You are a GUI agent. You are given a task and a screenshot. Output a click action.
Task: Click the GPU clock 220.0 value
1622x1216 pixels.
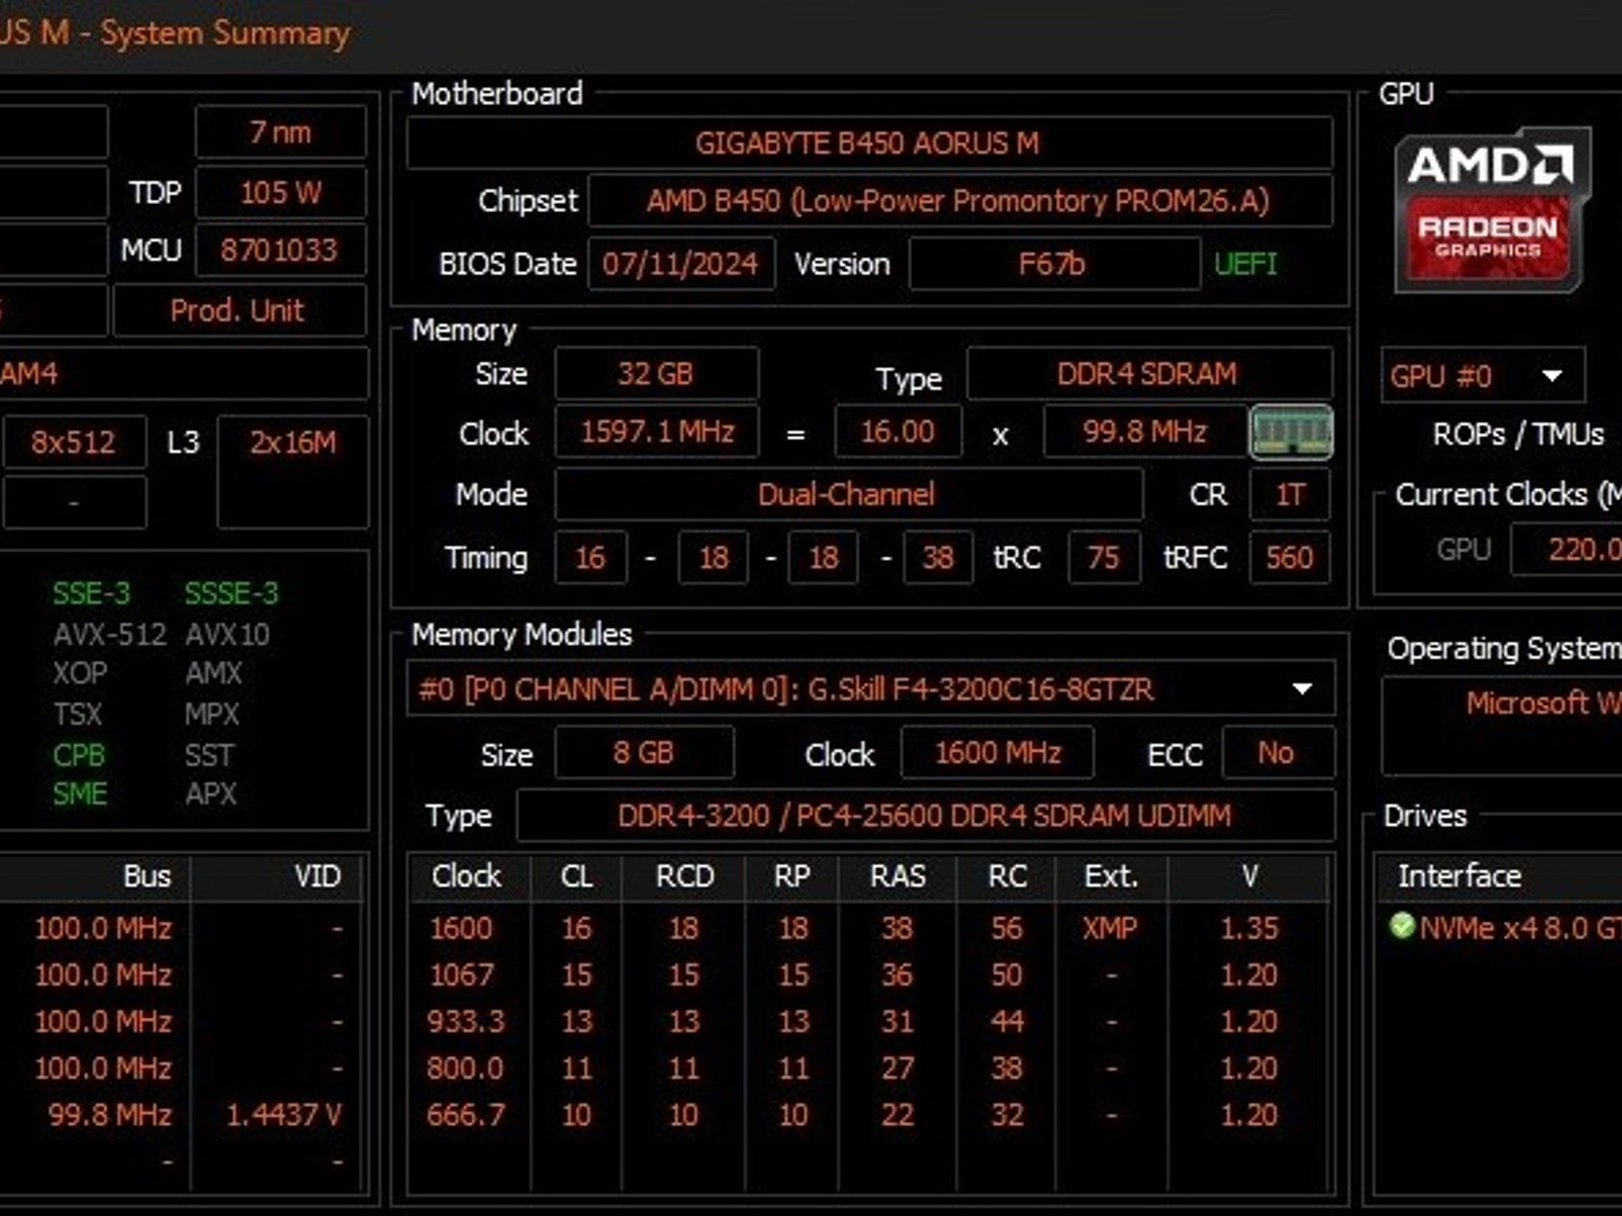(1568, 549)
